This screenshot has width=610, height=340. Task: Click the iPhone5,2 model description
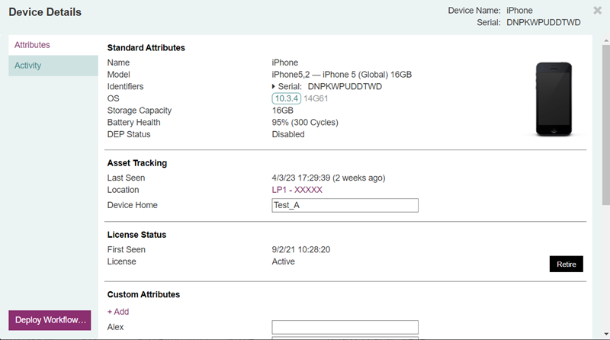[x=342, y=75]
